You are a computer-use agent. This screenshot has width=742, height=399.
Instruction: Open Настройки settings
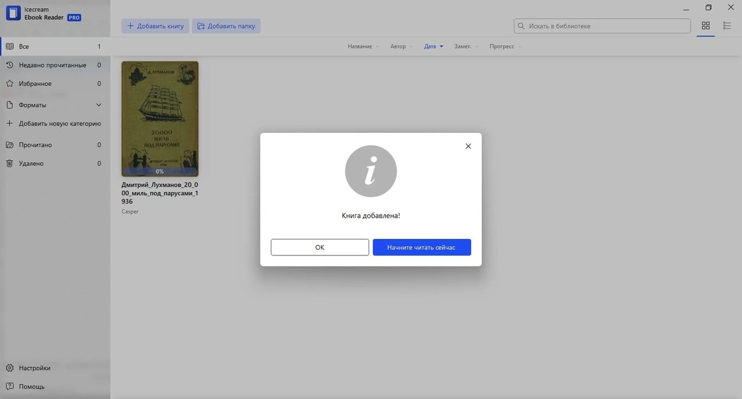pos(55,368)
